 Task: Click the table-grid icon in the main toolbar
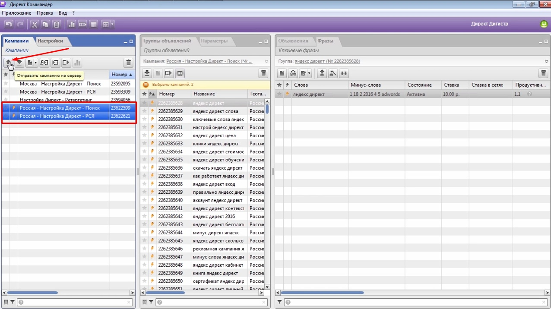pyautogui.click(x=94, y=24)
